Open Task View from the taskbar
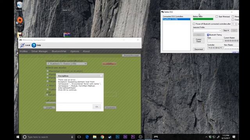Viewport: 250px width, 140px height. [x=79, y=137]
